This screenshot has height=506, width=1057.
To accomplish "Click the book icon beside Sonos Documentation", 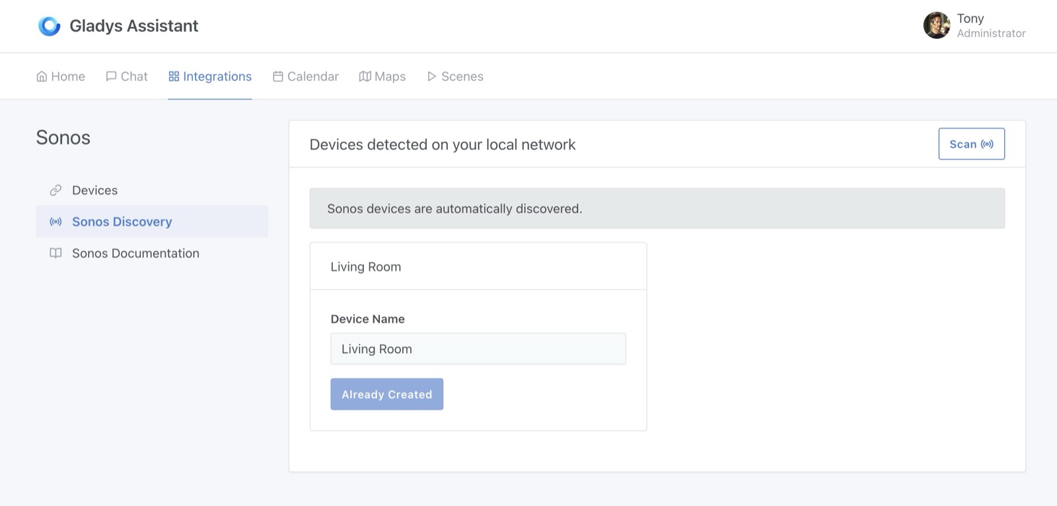I will pos(55,253).
